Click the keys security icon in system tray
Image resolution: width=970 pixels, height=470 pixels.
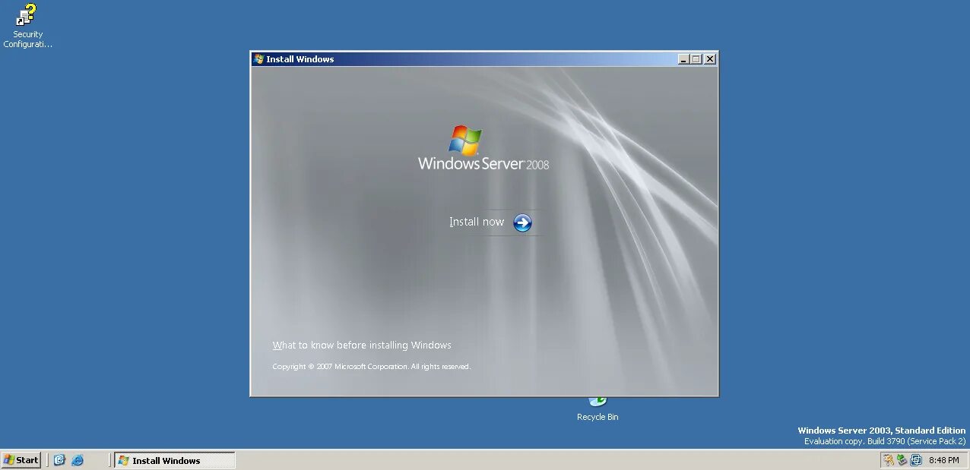click(x=888, y=460)
